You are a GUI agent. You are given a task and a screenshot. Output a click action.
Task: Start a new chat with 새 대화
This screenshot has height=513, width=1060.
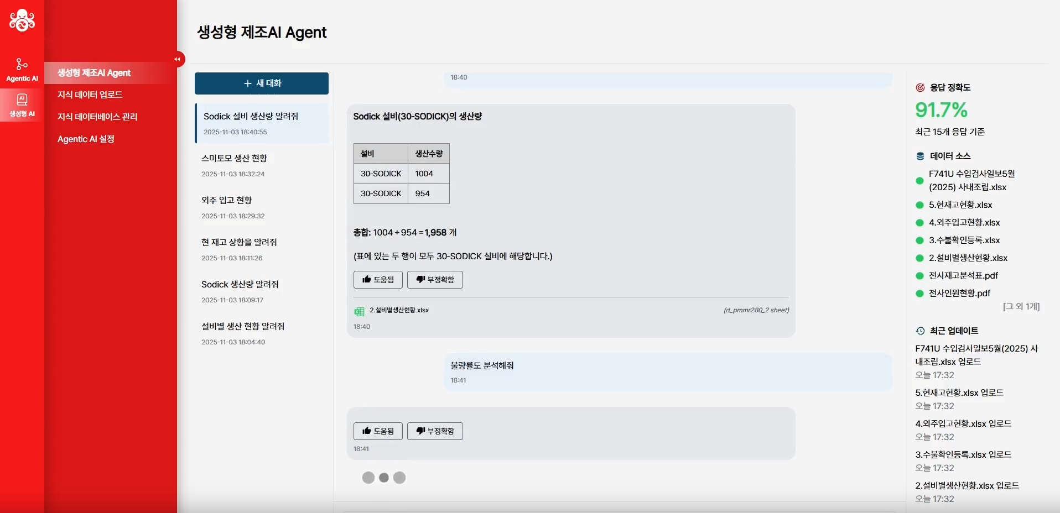[262, 83]
